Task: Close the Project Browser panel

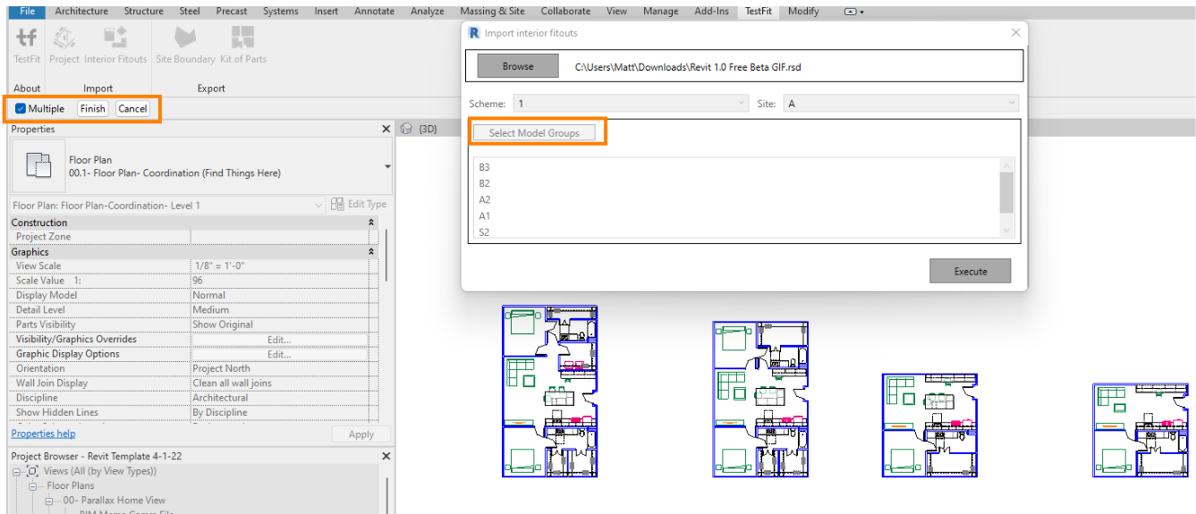Action: point(386,456)
